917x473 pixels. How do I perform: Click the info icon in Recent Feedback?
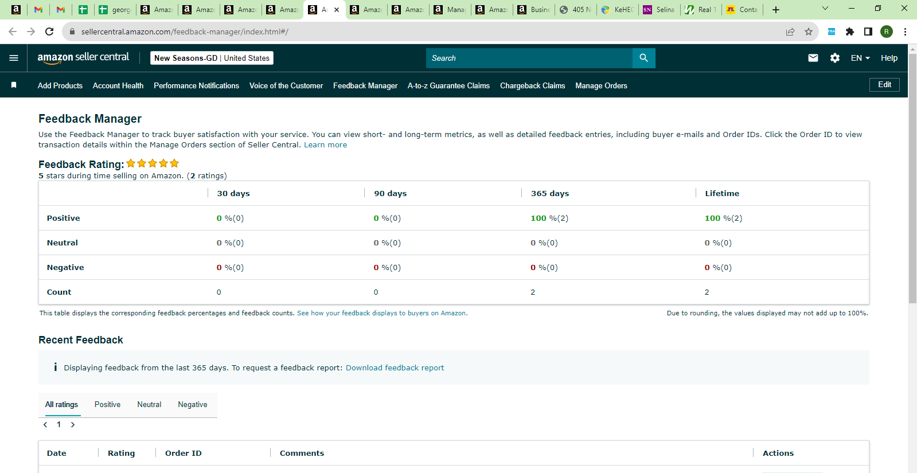[55, 367]
